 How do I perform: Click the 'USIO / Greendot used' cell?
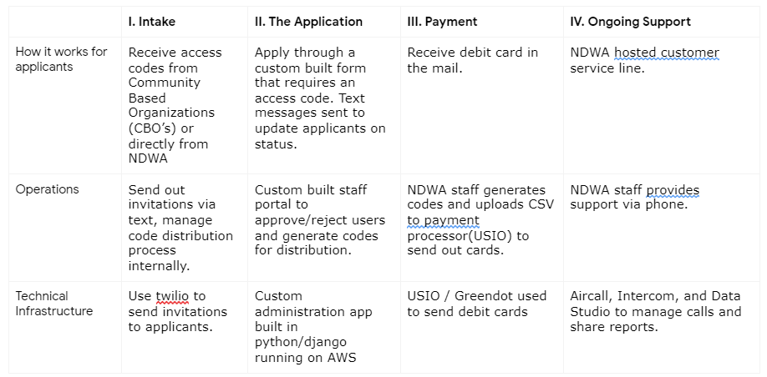pyautogui.click(x=477, y=304)
